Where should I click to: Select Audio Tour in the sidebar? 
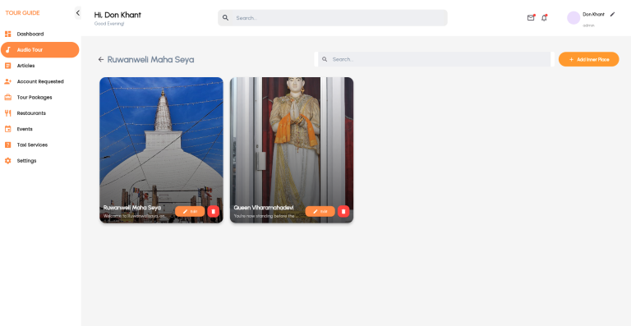pyautogui.click(x=39, y=50)
